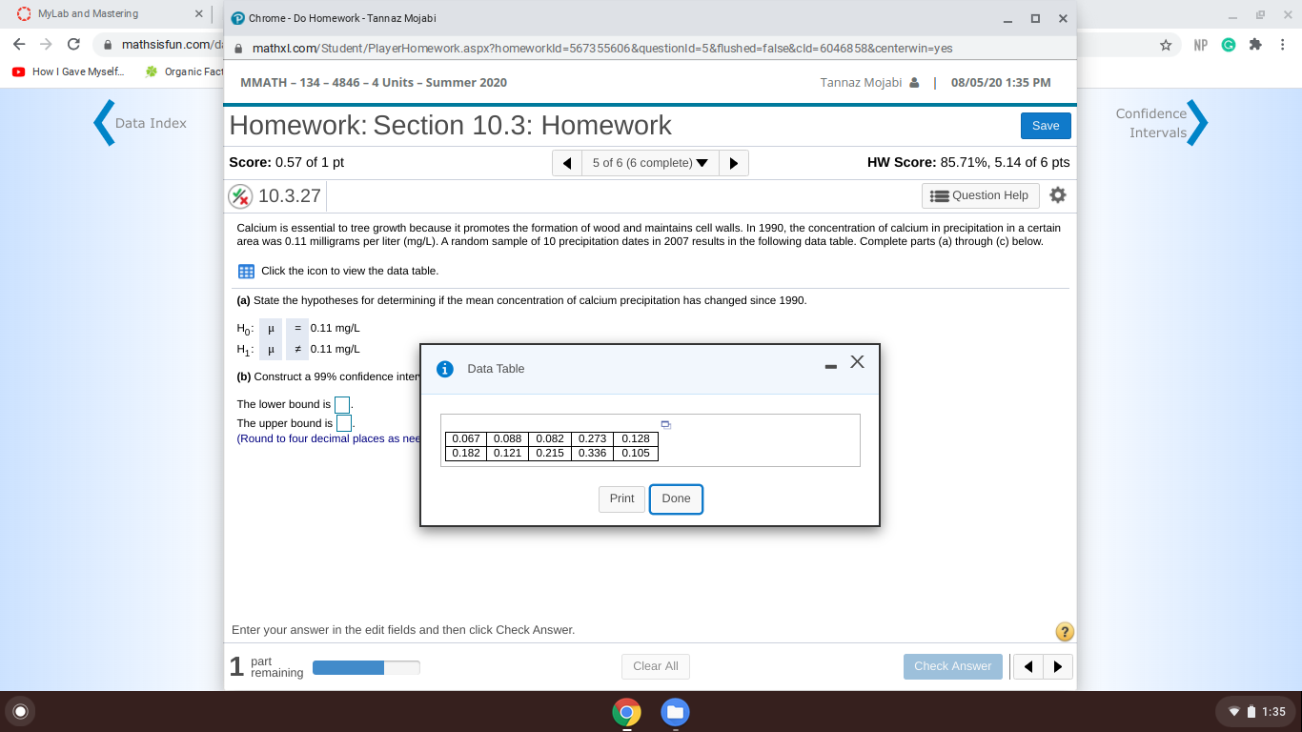Click the gear settings icon
The image size is (1302, 732).
coord(1057,195)
